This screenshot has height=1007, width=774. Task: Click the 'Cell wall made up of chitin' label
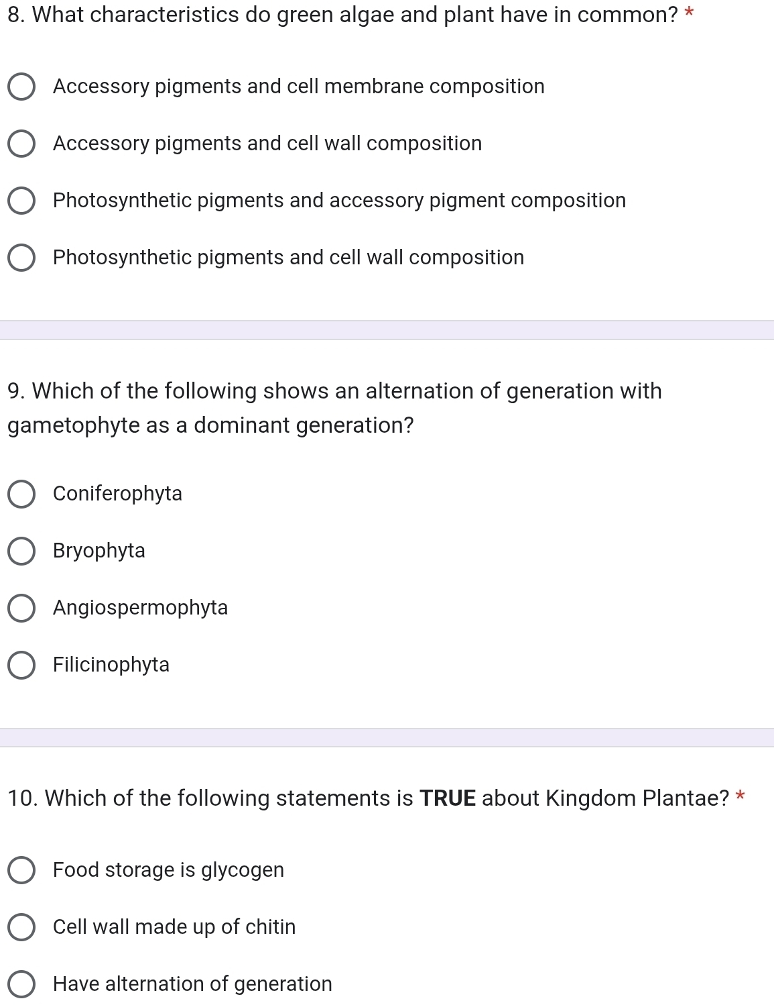point(174,927)
